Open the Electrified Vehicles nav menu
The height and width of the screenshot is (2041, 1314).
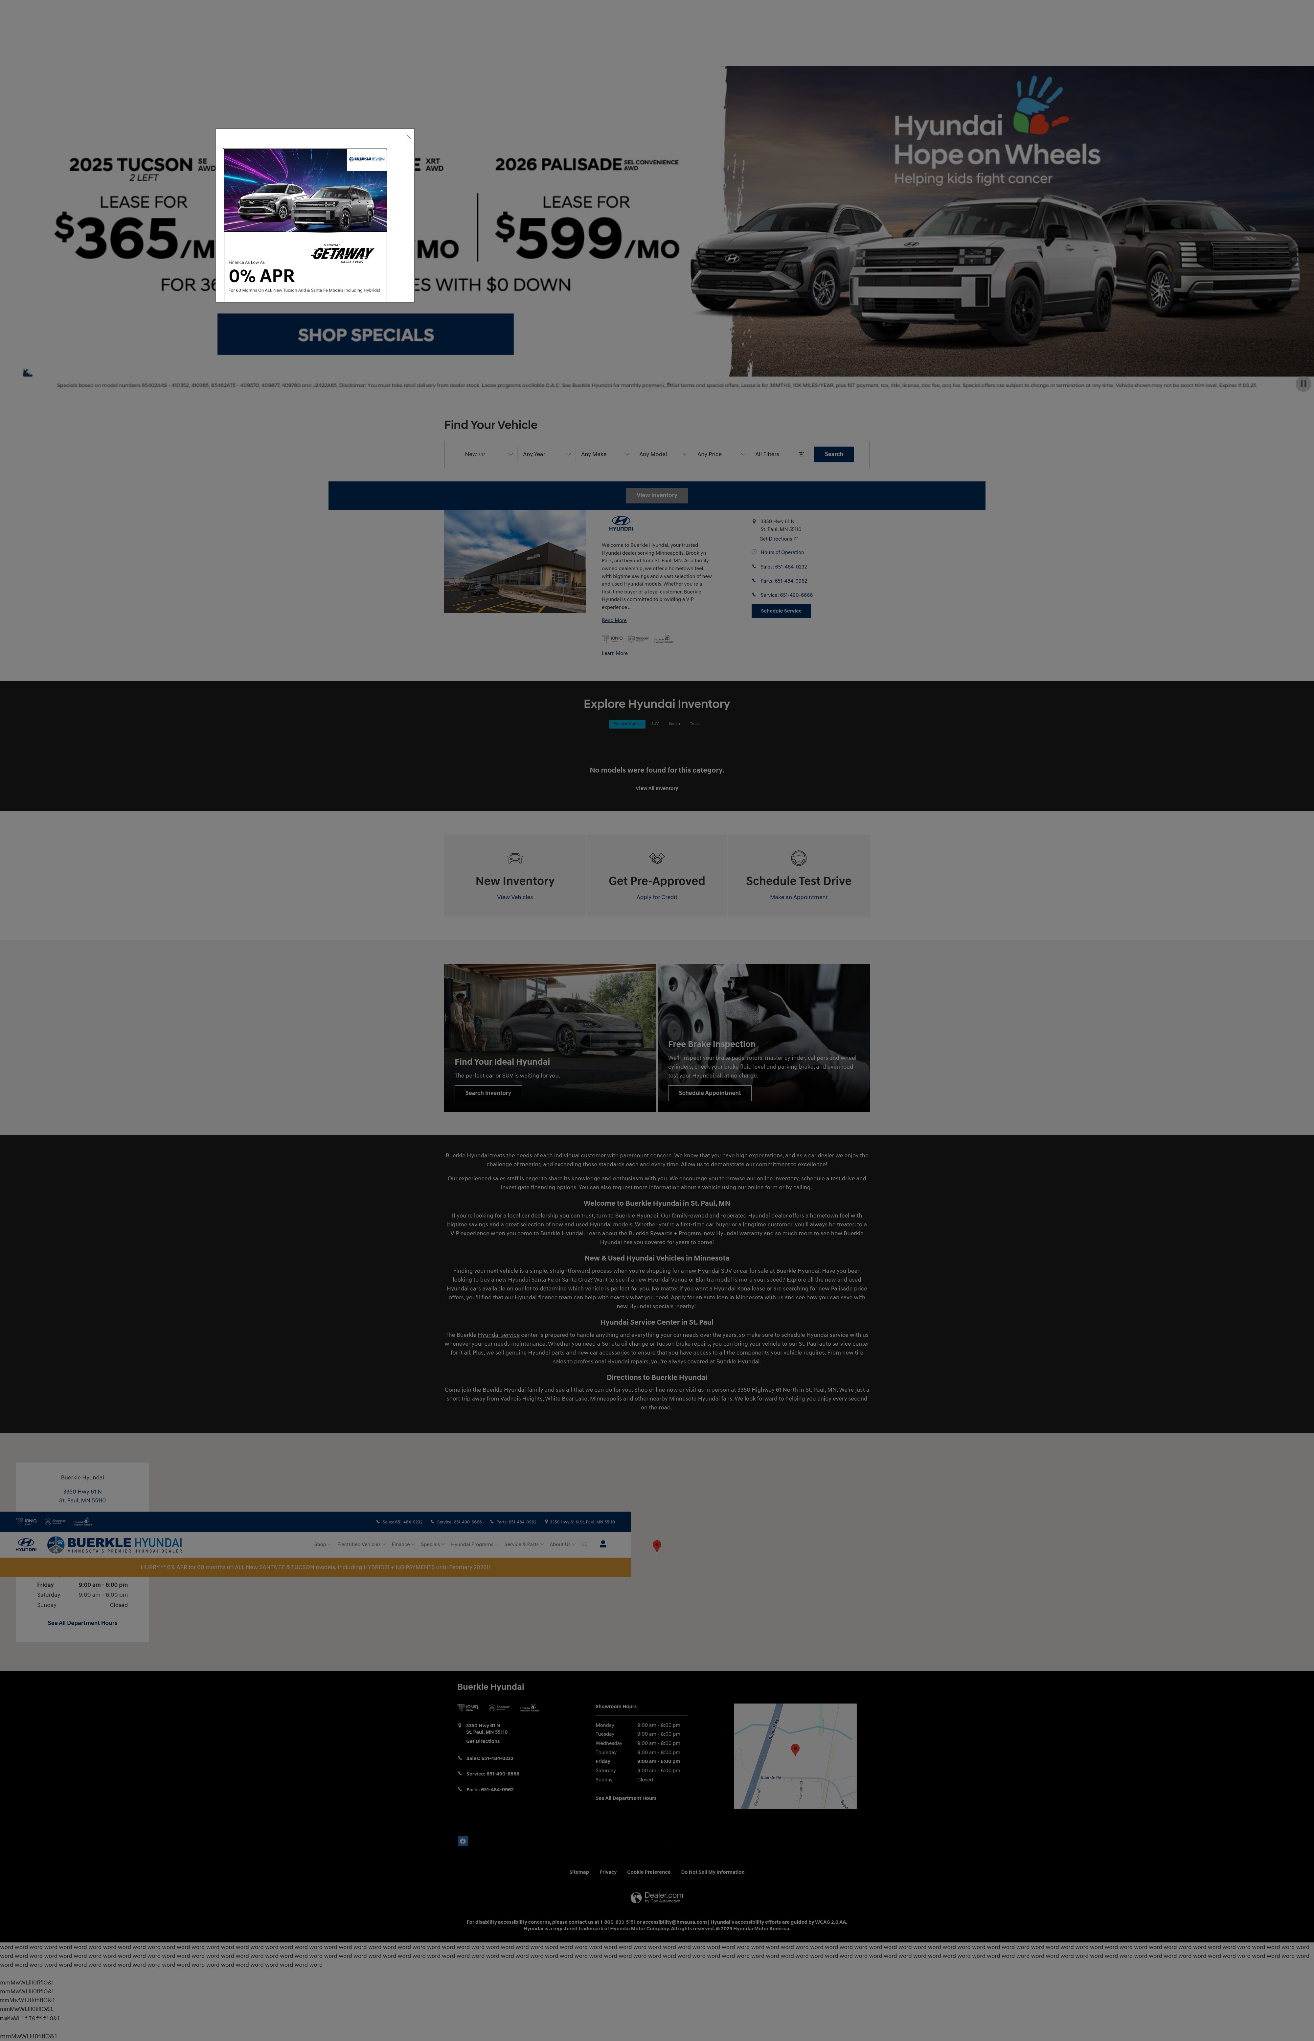pyautogui.click(x=361, y=1544)
